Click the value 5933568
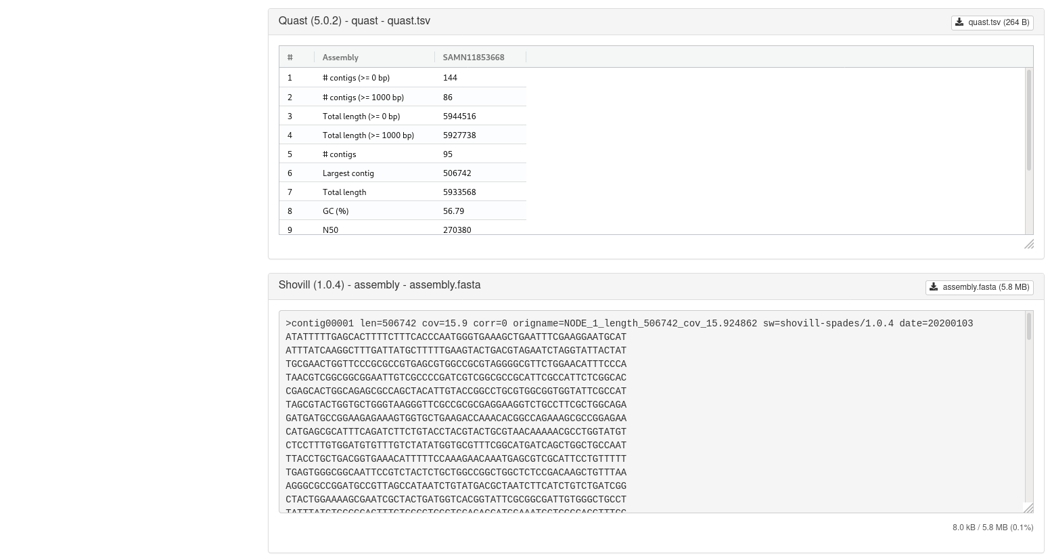 pos(459,192)
